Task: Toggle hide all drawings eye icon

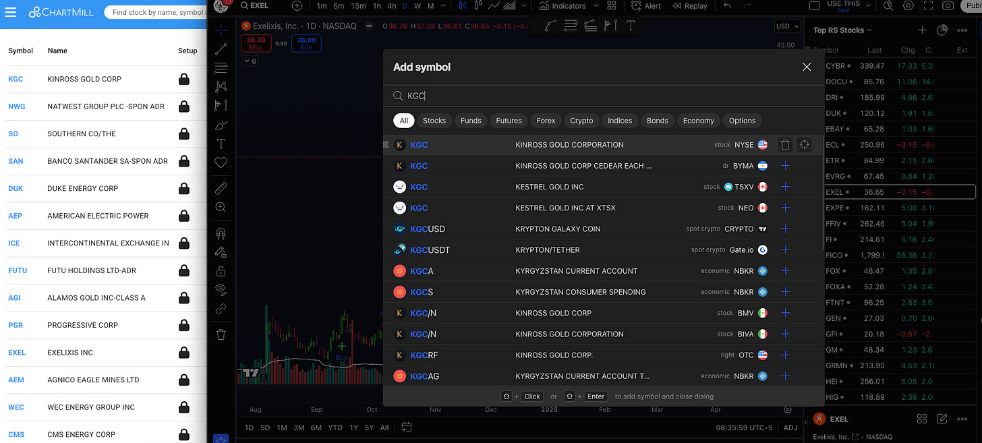Action: [221, 289]
